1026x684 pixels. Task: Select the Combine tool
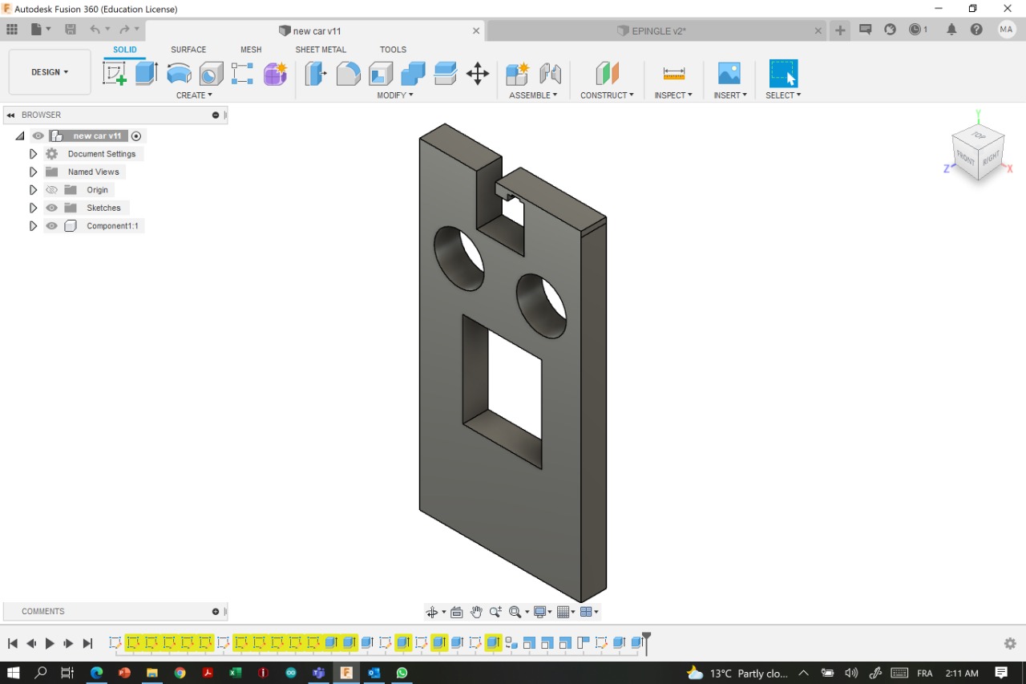pos(413,74)
